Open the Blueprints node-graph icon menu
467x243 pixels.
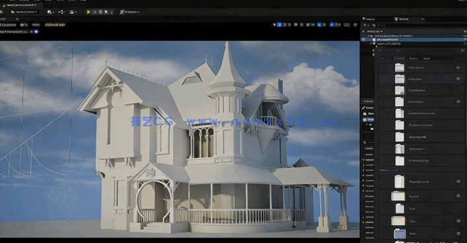tap(61, 12)
